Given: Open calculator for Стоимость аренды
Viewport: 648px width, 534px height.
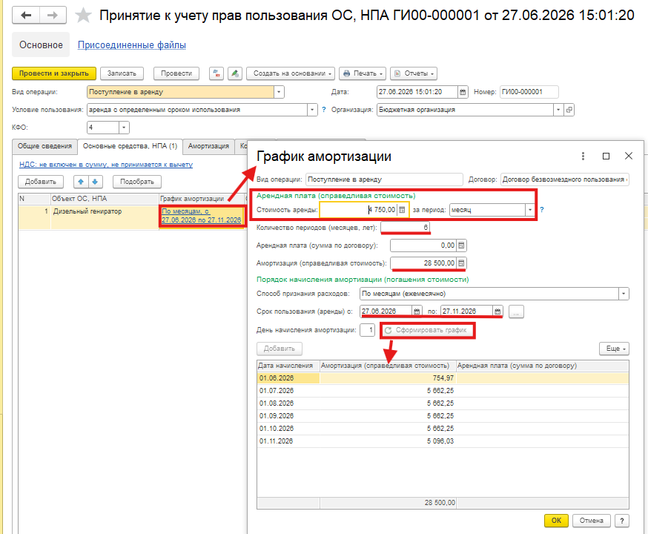Looking at the screenshot, I should pos(402,210).
